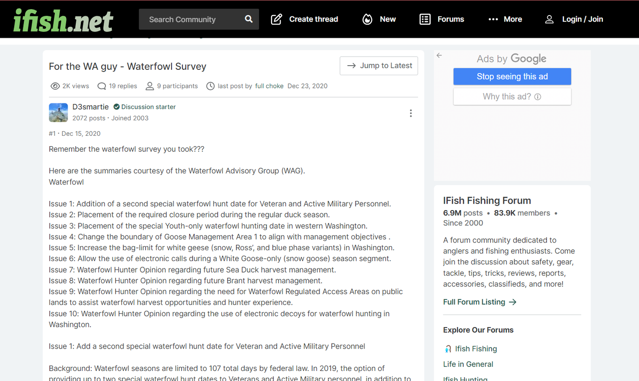
Task: Click the '19 replies' count text
Action: tap(123, 86)
